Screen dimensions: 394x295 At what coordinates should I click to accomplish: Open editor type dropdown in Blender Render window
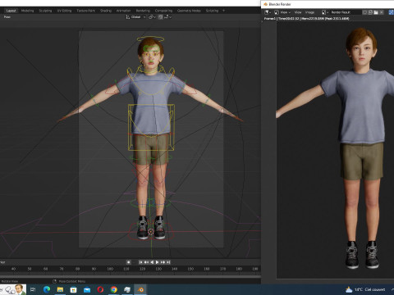(268, 12)
